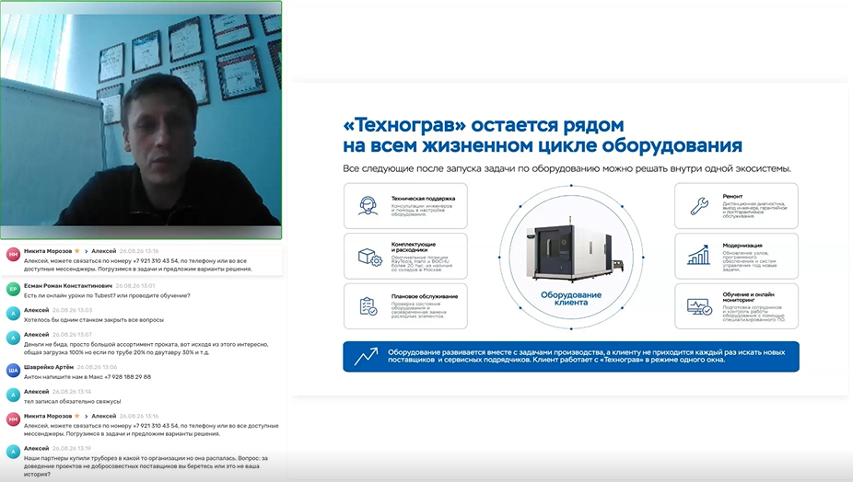Image resolution: width=853 pixels, height=482 pixels.
Task: Click message Хотелось бы одним станком закрыть все вопросы
Action: pos(94,320)
